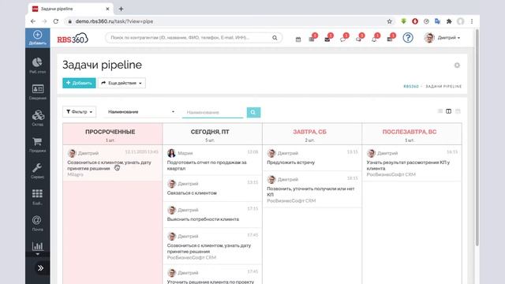Image resolution: width=505 pixels, height=284 pixels.
Task: Click the ЗАВТРА, СБ column header
Action: 309,132
